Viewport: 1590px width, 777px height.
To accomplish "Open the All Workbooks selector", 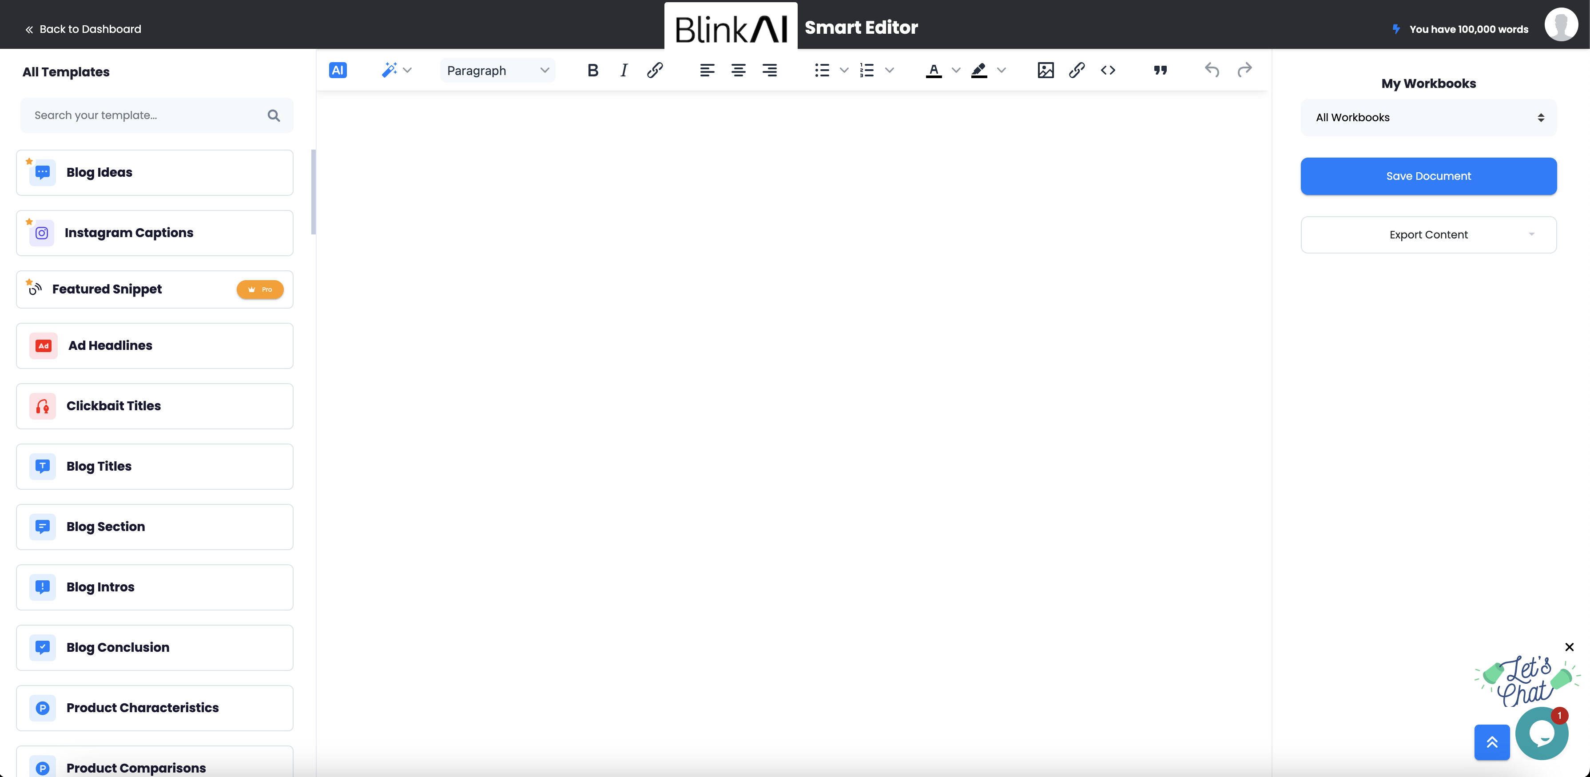I will click(x=1428, y=117).
